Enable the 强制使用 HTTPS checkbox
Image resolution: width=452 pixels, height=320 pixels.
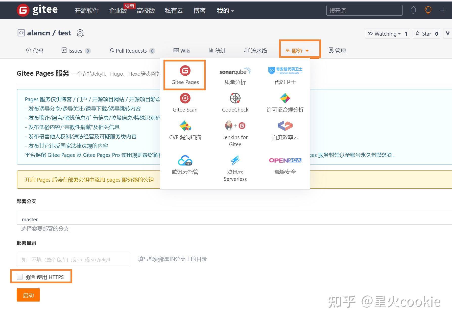[20, 277]
